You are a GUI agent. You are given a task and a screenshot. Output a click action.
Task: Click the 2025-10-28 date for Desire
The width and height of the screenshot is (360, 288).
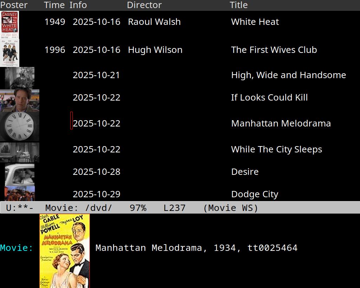coord(96,172)
